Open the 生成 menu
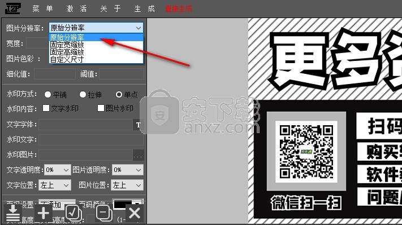 [x=144, y=8]
